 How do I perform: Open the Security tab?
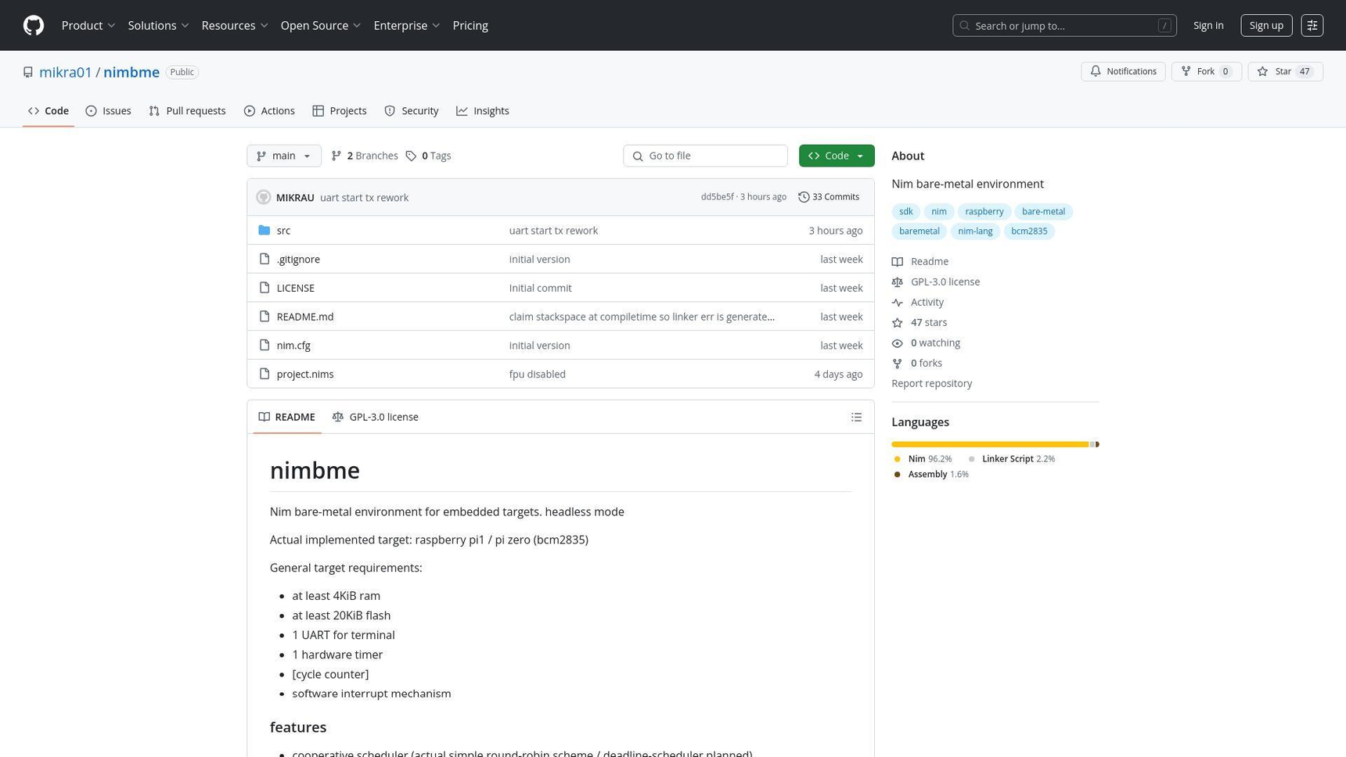(x=412, y=111)
